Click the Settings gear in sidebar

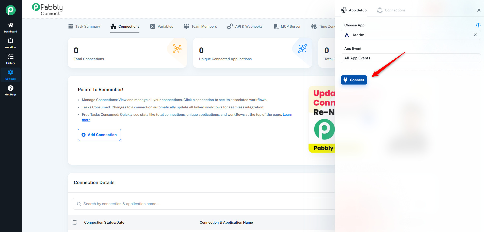[10, 75]
